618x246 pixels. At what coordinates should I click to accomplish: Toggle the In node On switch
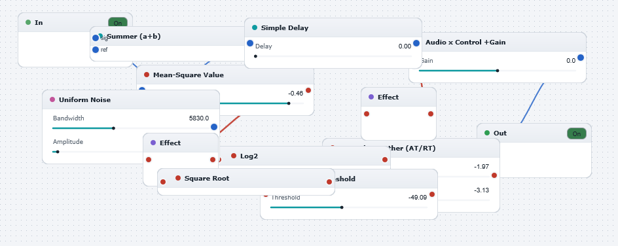coord(118,23)
